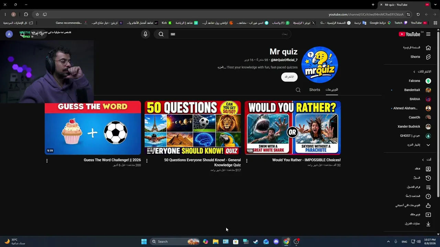Expand the You section chevron
This screenshot has width=440, height=247.
click(423, 160)
